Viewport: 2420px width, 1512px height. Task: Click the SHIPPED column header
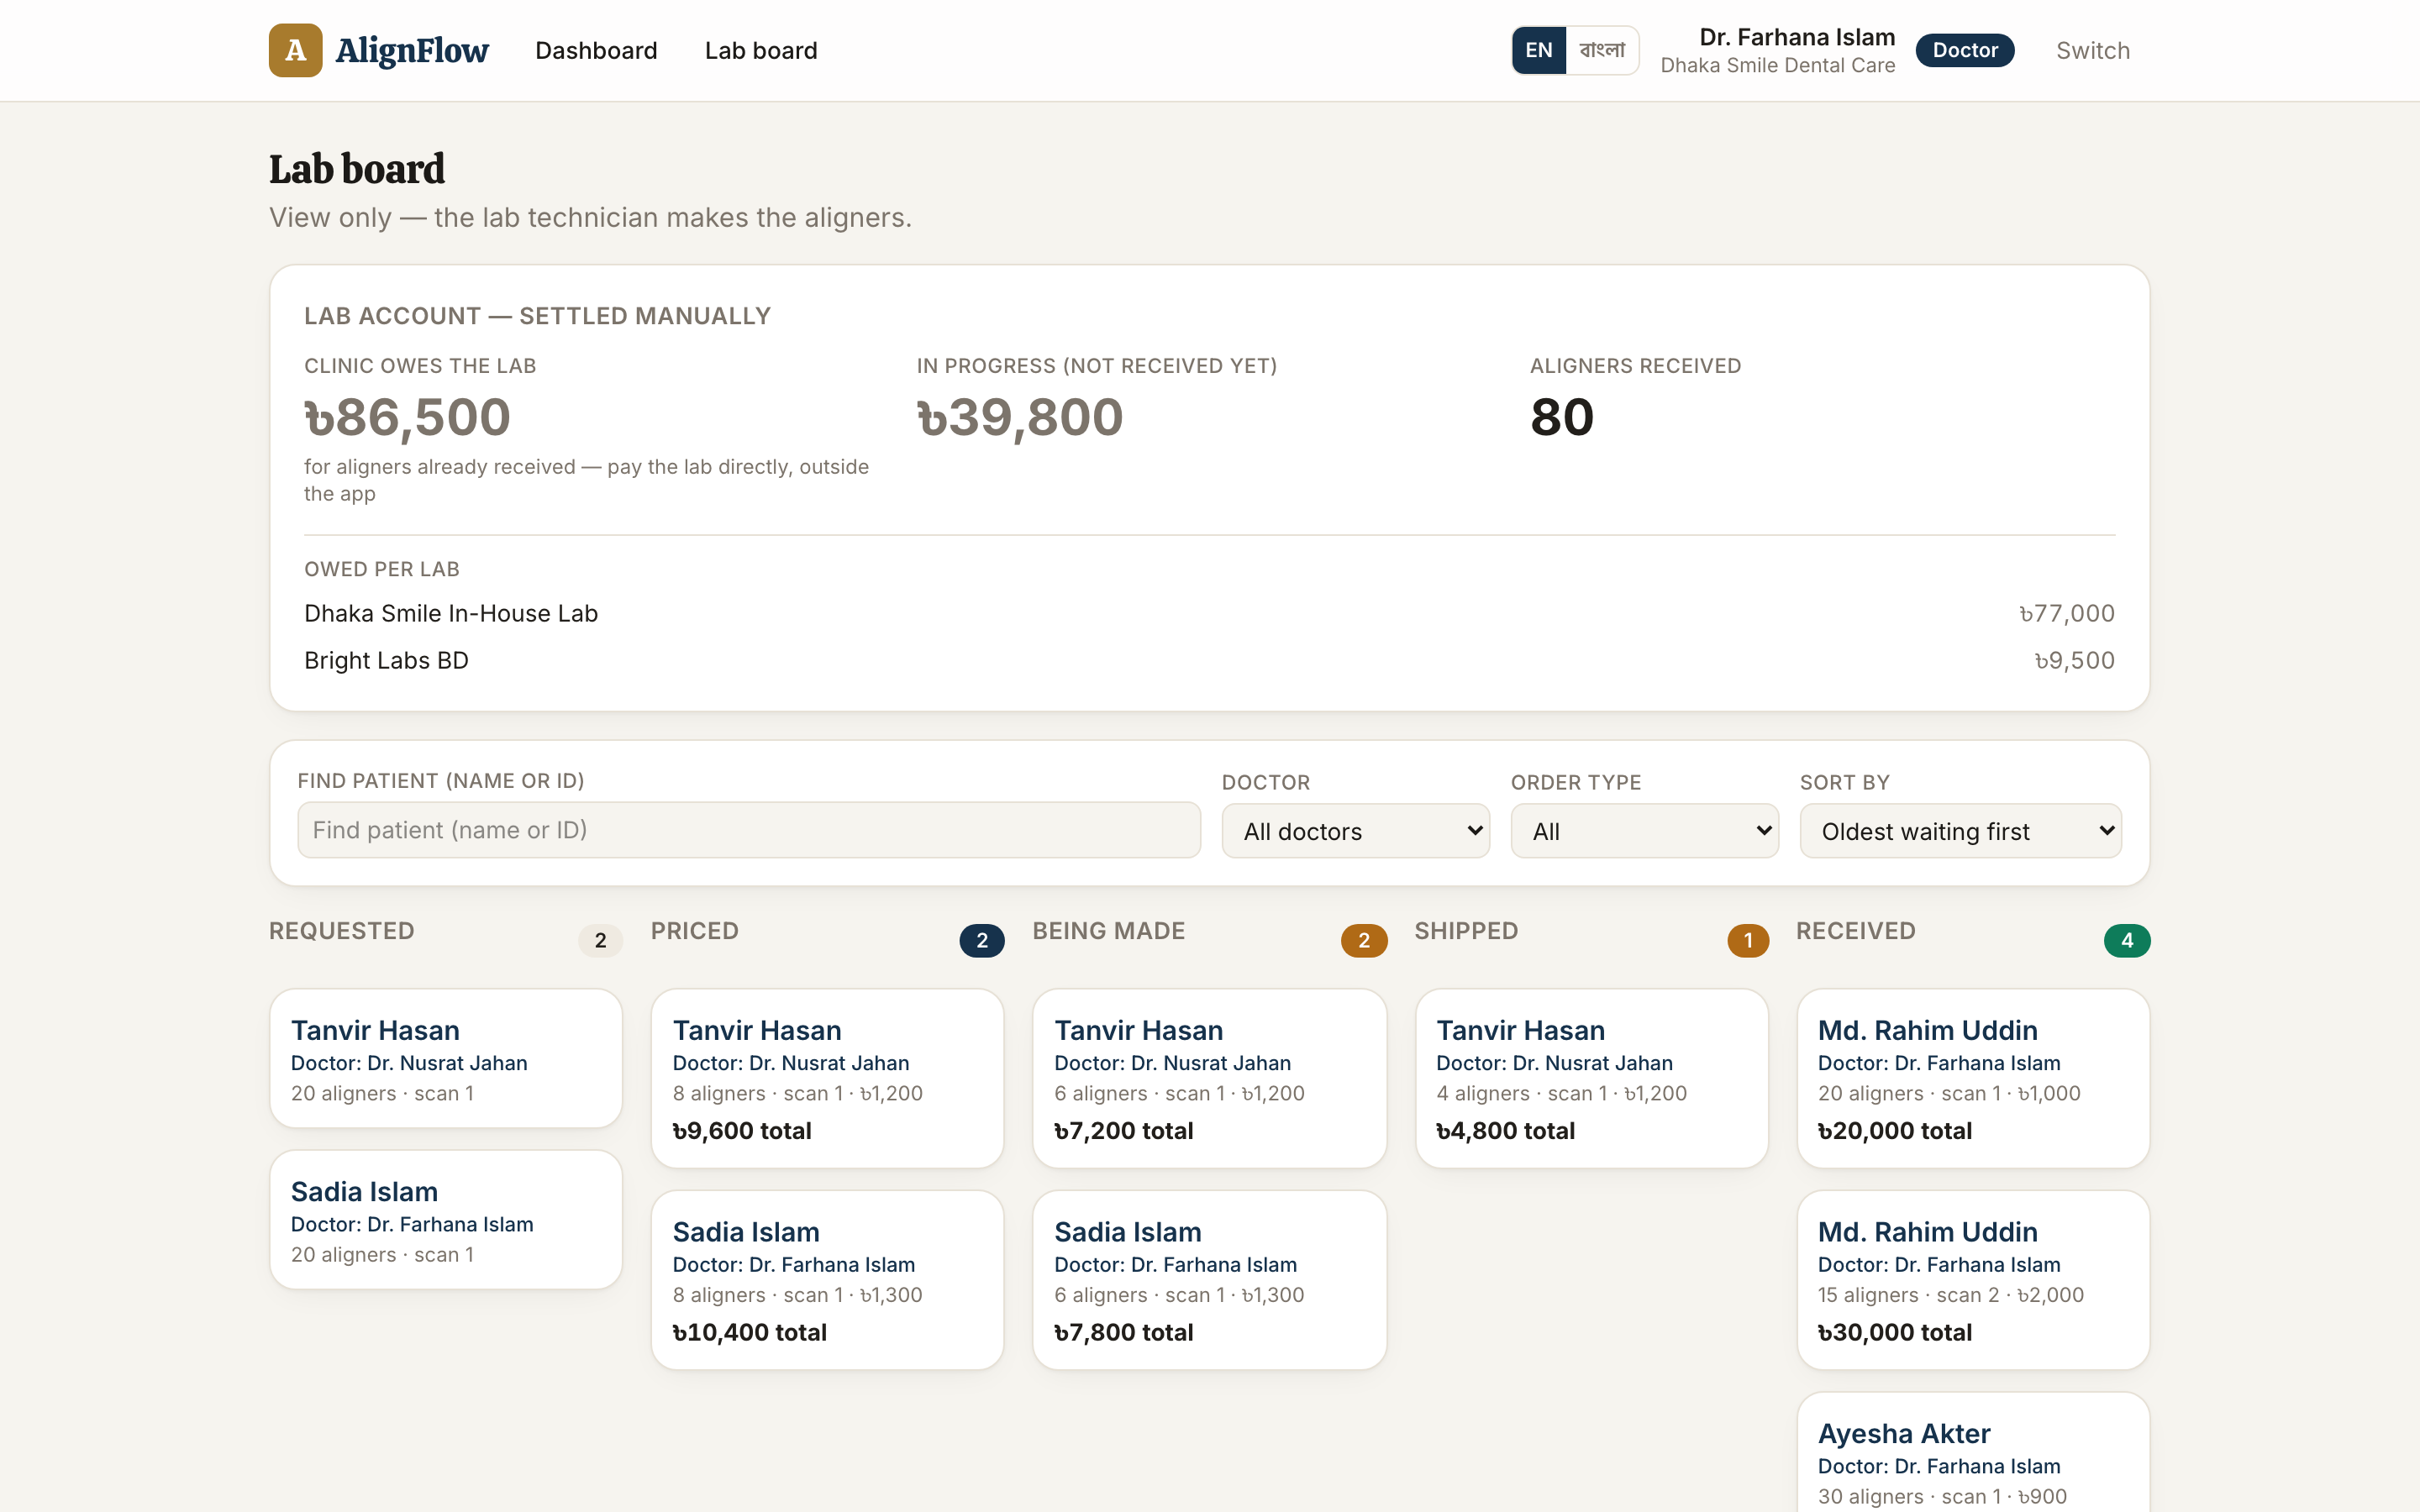[x=1466, y=931]
